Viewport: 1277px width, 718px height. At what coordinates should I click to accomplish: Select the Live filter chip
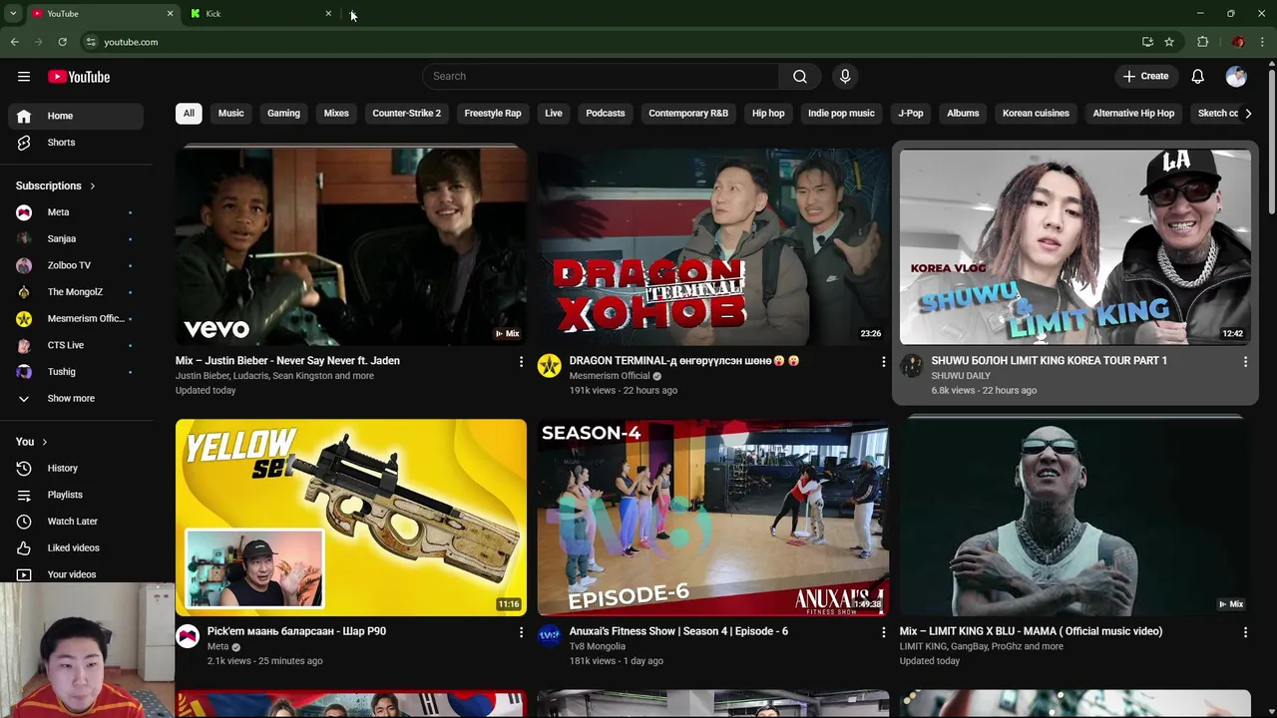click(x=554, y=114)
